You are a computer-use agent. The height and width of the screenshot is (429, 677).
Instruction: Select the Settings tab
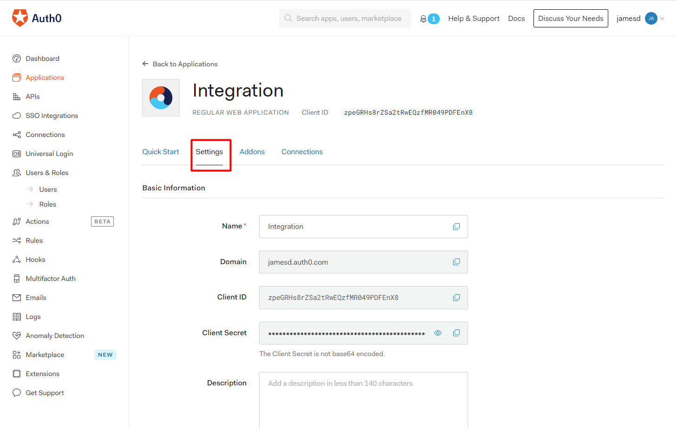pos(209,152)
